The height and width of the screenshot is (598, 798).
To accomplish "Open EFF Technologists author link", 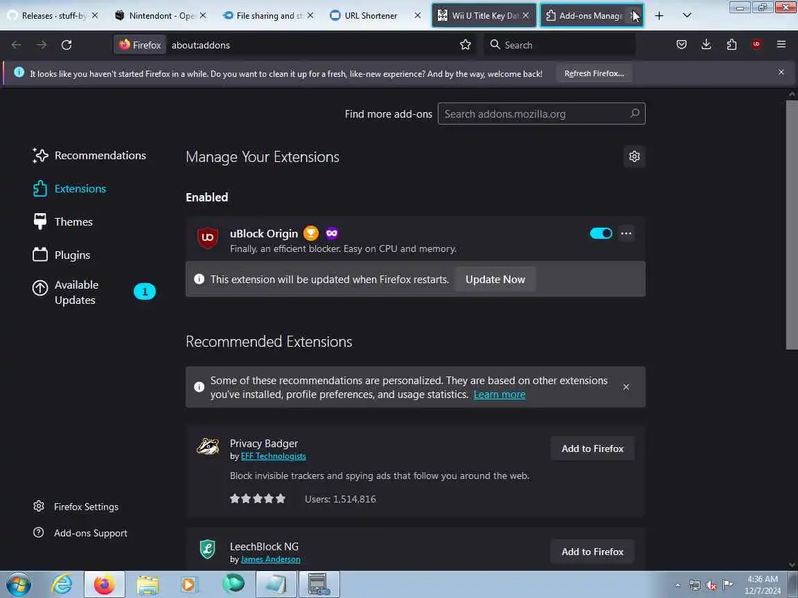I will coord(274,456).
